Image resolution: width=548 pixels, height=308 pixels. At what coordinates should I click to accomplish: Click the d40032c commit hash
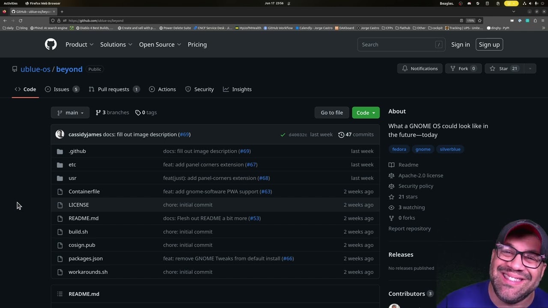click(298, 135)
